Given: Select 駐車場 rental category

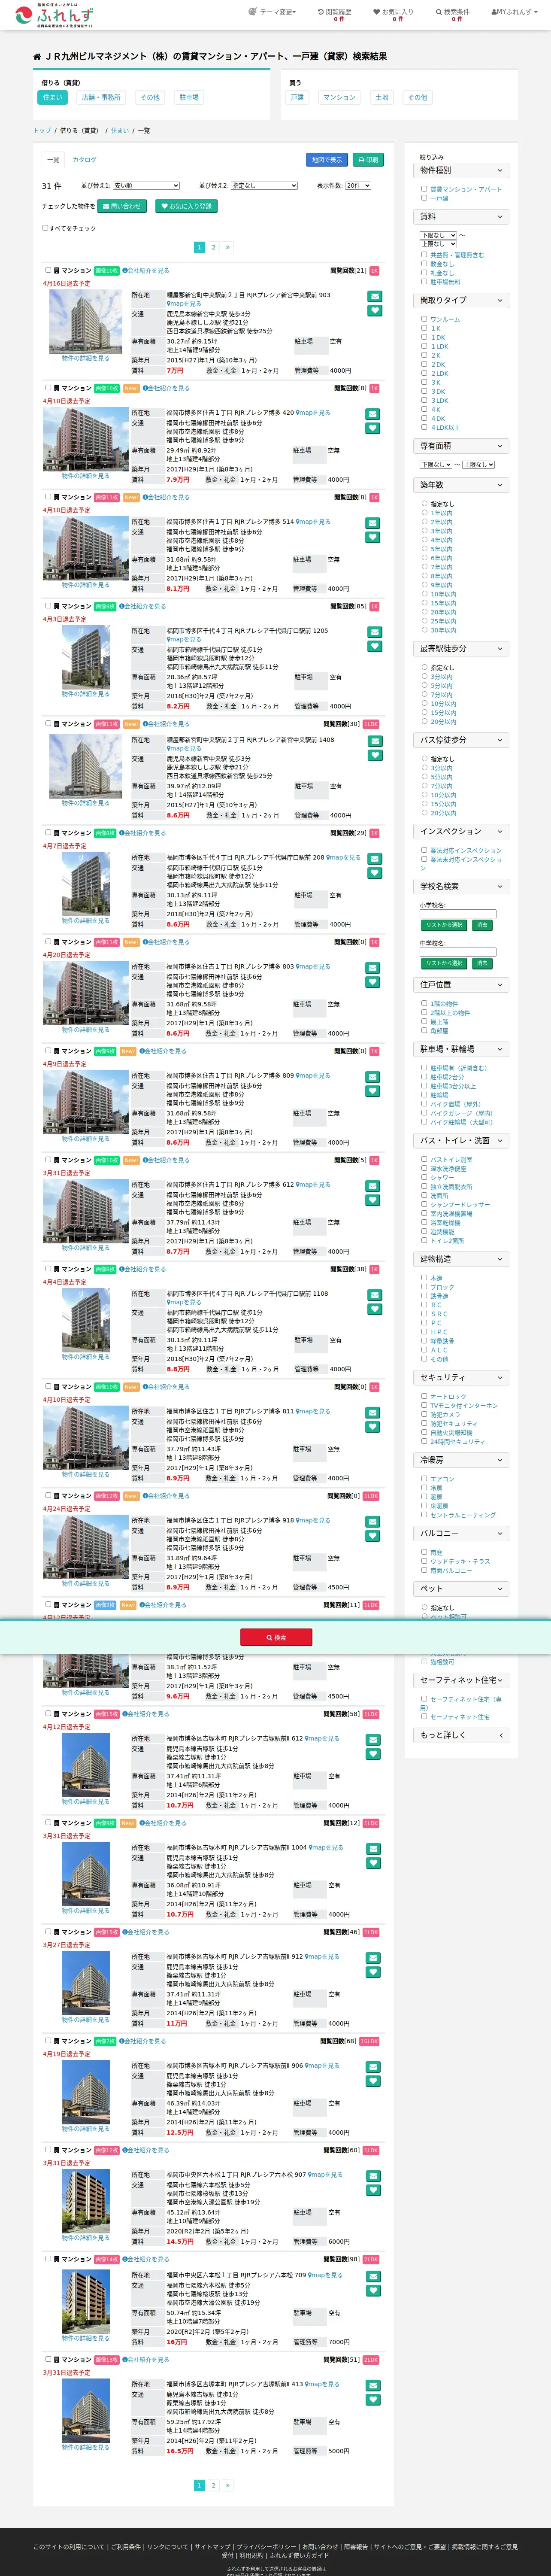Looking at the screenshot, I should tap(189, 98).
